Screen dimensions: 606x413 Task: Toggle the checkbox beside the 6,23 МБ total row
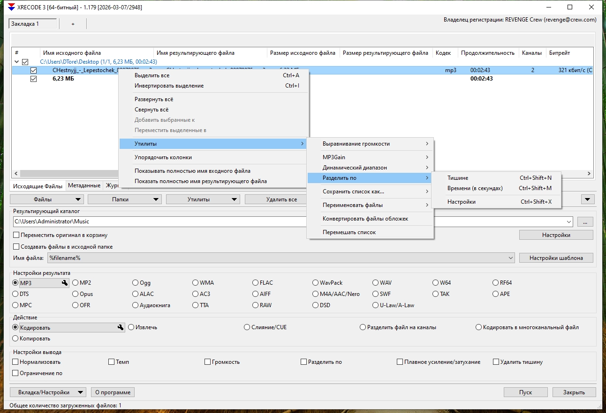tap(33, 79)
